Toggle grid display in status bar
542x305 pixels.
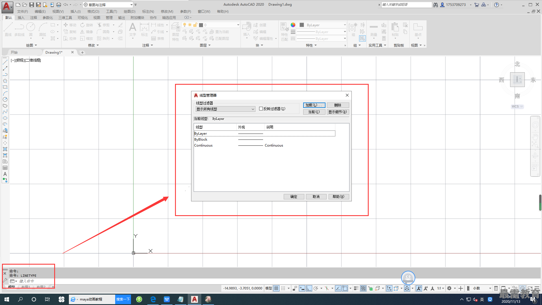pos(276,288)
